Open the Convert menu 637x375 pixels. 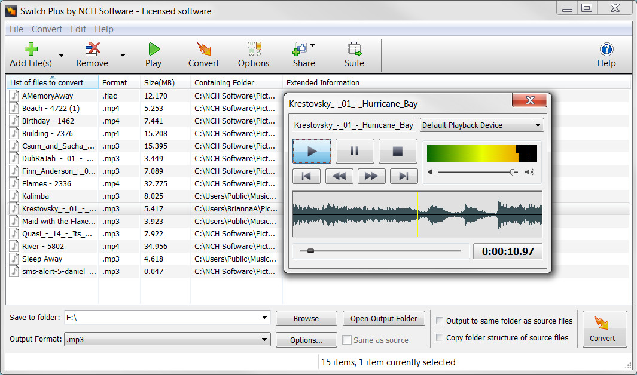pos(47,29)
